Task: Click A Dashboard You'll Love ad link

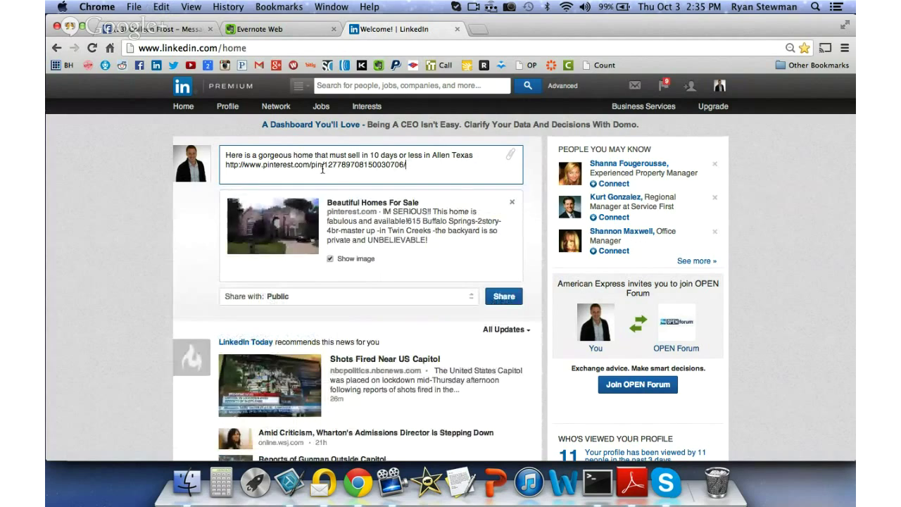Action: pos(310,125)
